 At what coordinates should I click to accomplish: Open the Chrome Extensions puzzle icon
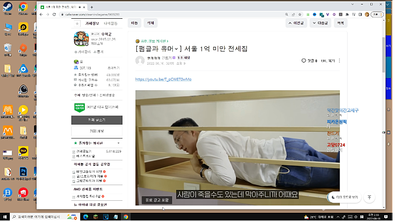click(x=347, y=15)
